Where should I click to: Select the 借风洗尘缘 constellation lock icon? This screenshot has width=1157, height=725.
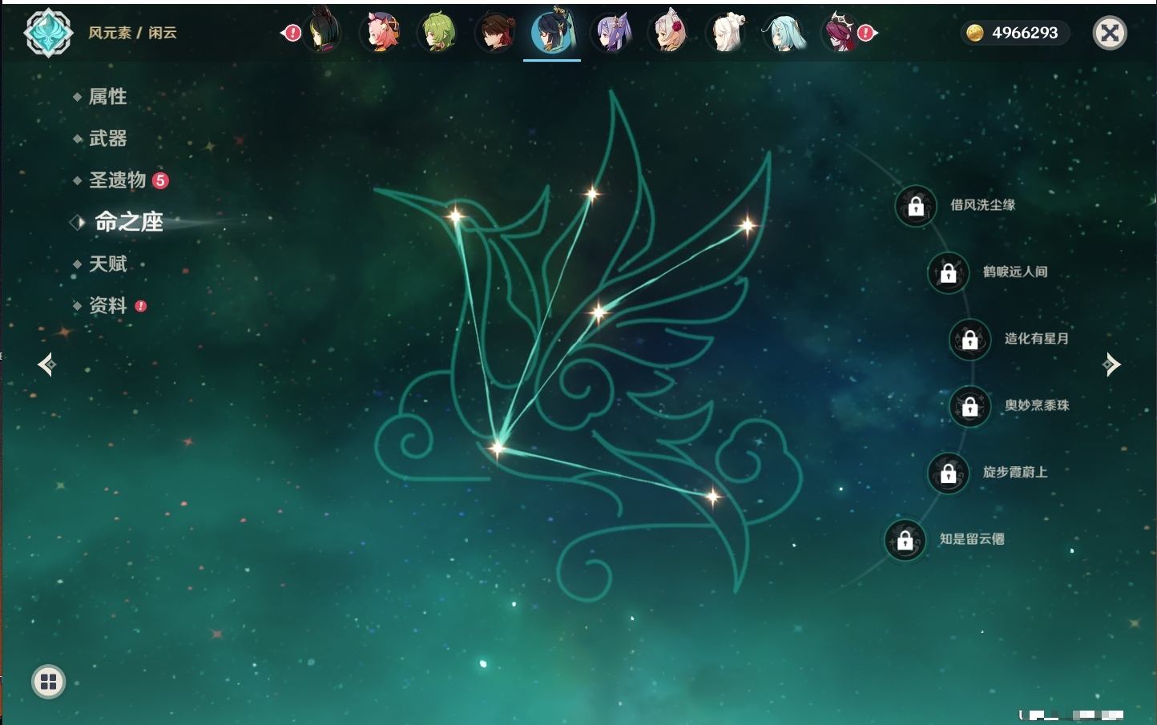pos(916,206)
